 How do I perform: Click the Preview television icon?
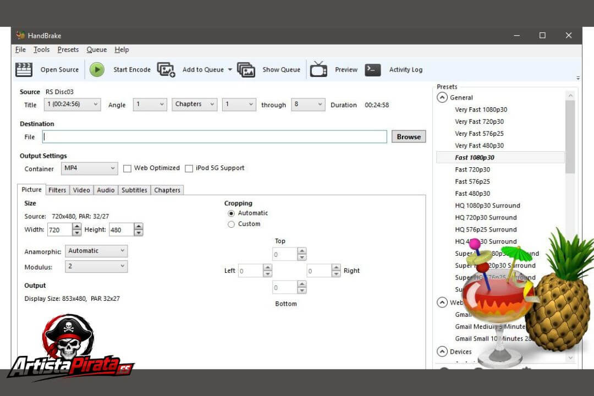pos(318,69)
